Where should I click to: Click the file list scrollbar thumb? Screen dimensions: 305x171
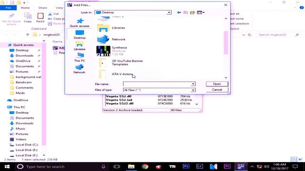225,43
